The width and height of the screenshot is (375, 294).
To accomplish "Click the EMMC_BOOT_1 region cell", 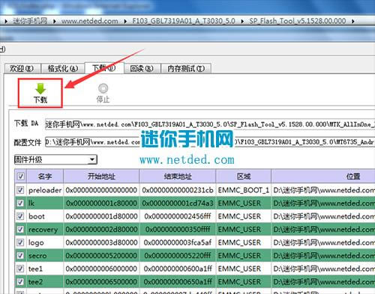I will [x=244, y=190].
